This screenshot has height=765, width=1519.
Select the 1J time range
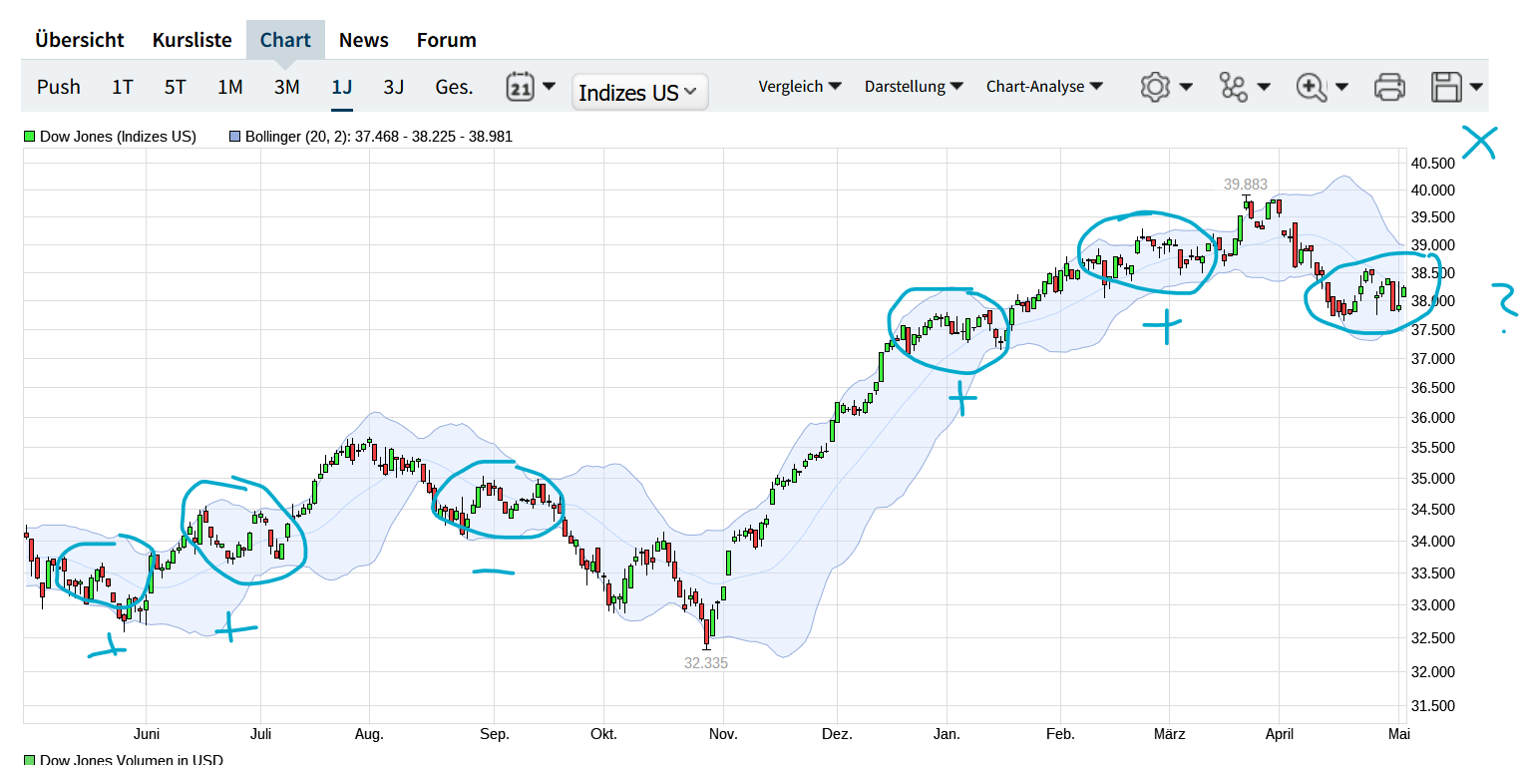click(342, 87)
